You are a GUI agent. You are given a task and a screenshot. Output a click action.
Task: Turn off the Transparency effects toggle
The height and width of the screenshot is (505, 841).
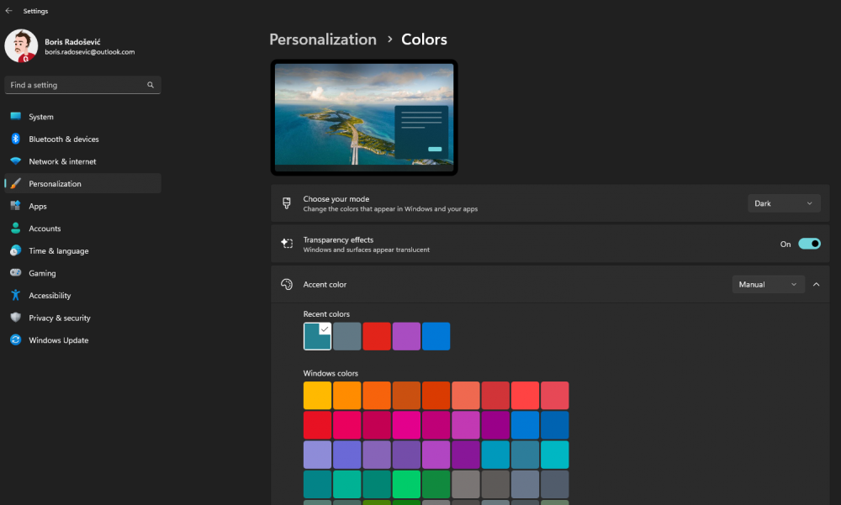point(809,244)
